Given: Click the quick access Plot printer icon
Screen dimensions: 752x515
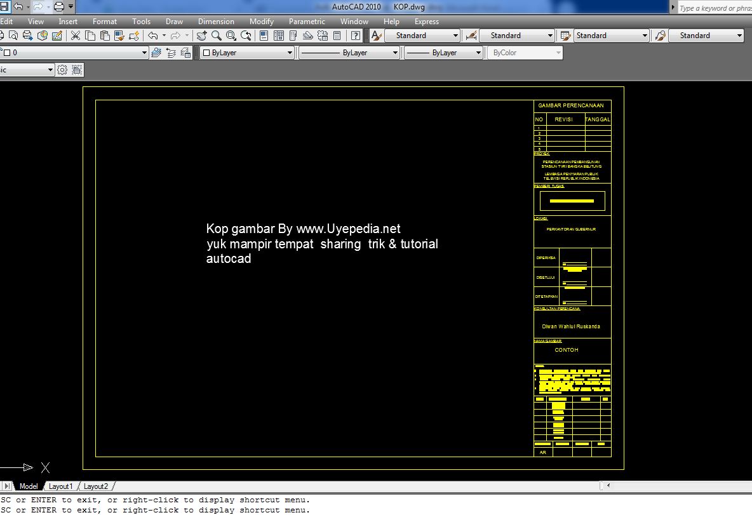Looking at the screenshot, I should point(58,7).
